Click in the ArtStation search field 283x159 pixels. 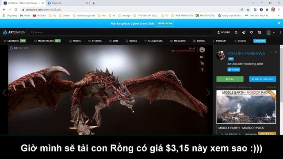pyautogui.click(x=121, y=32)
